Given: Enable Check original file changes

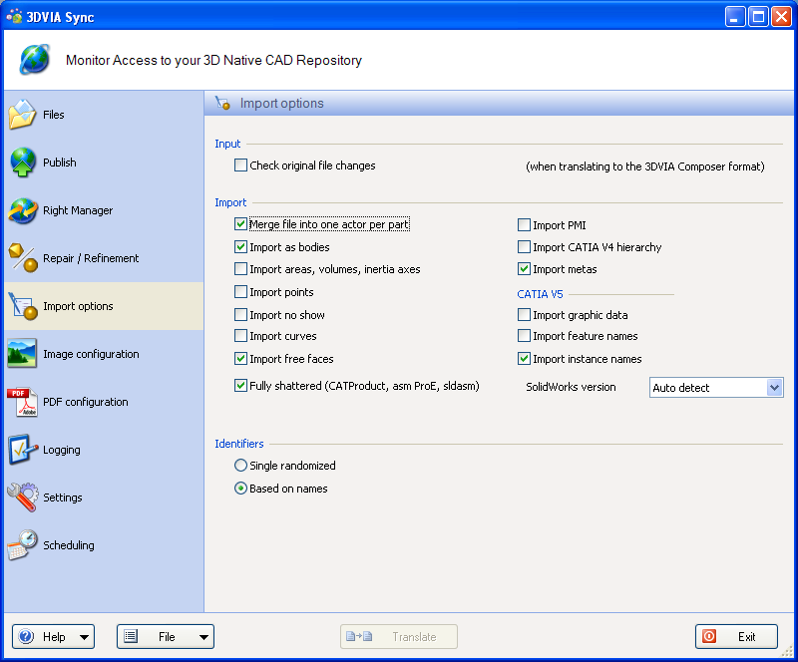Looking at the screenshot, I should [x=240, y=165].
